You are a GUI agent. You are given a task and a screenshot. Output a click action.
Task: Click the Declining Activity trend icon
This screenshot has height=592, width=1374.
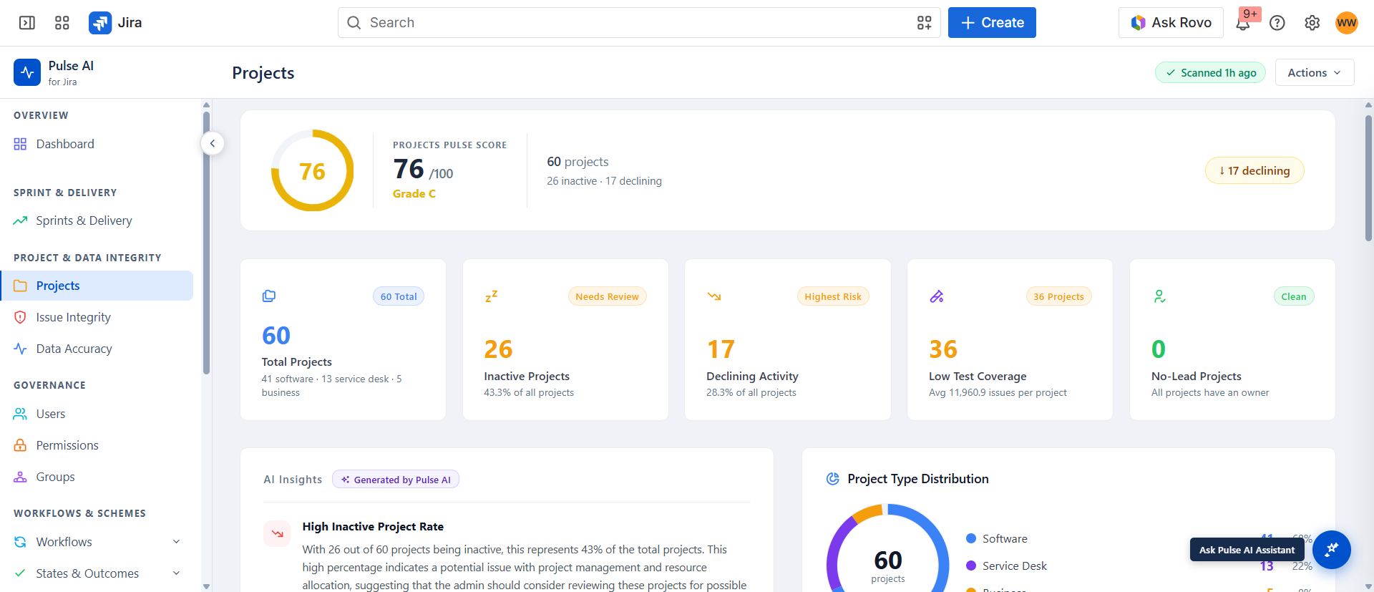[x=714, y=296]
